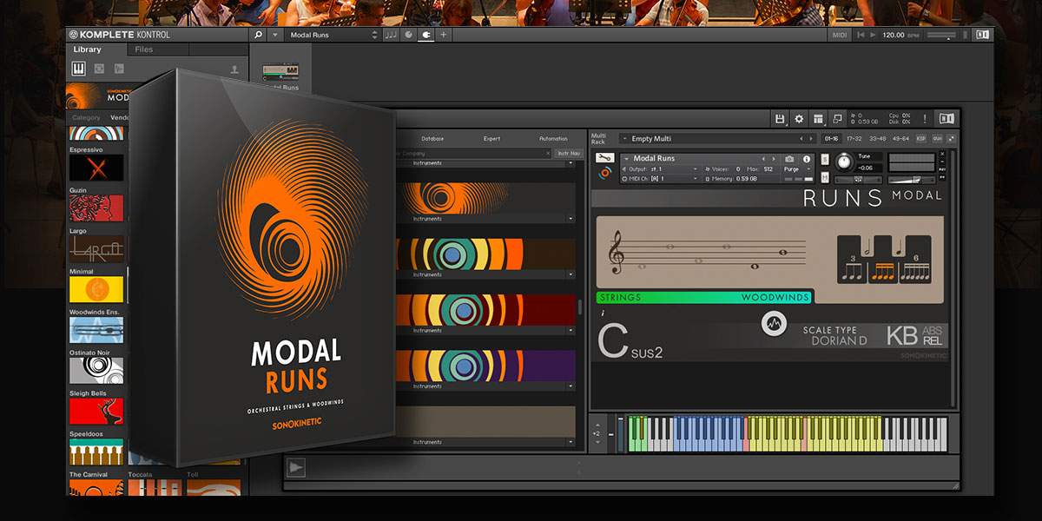This screenshot has width=1042, height=521.
Task: Select the Sleigh Bells library thumbnail
Action: [96, 411]
